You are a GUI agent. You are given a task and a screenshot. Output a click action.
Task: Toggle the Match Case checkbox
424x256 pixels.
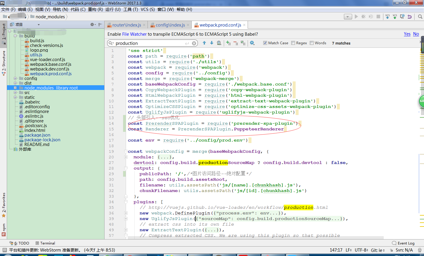(x=265, y=43)
